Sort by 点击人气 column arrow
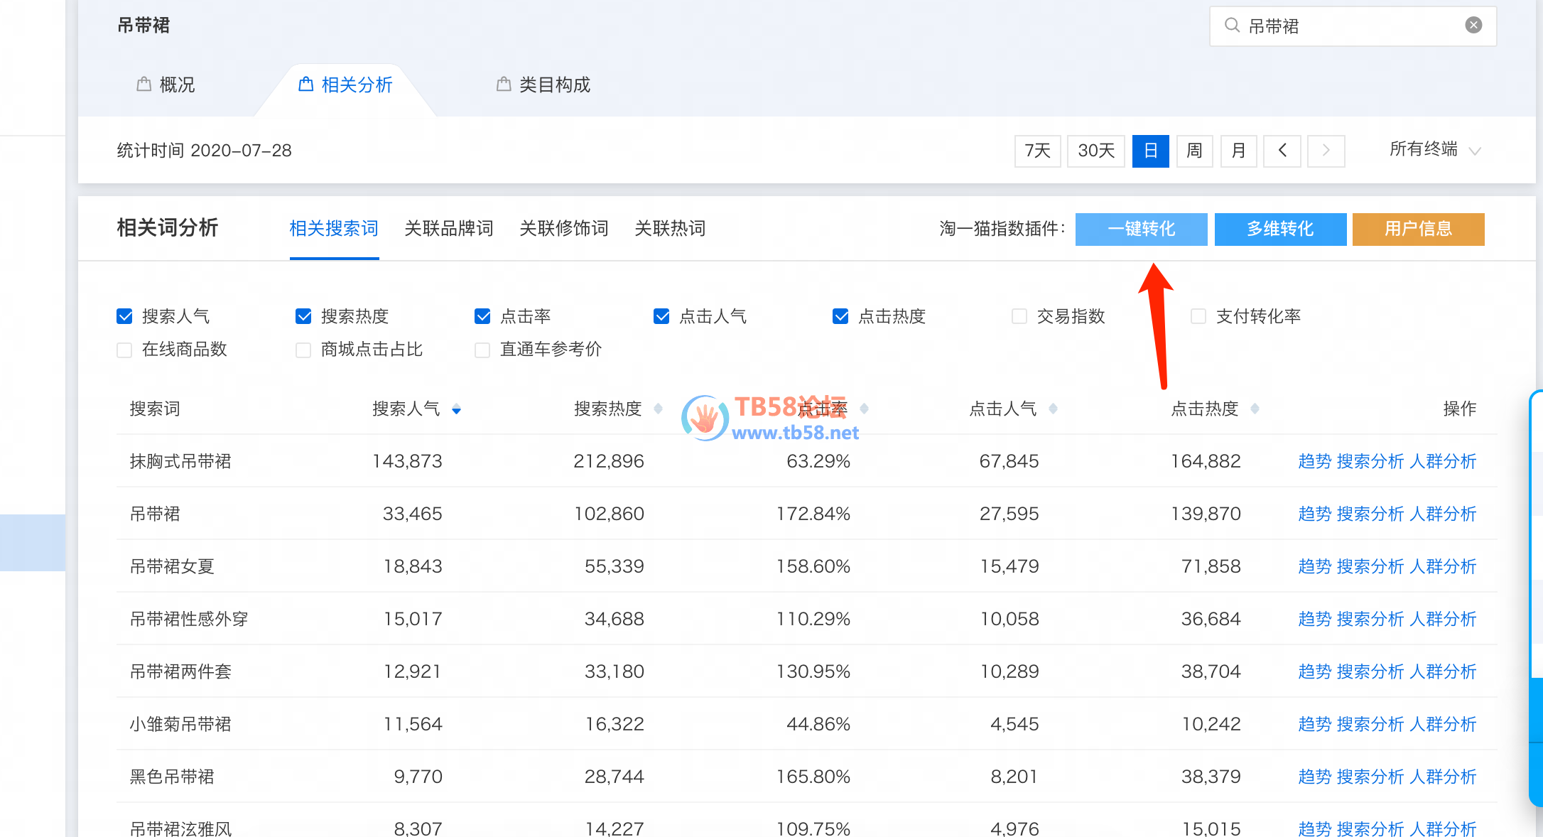Image resolution: width=1543 pixels, height=837 pixels. pyautogui.click(x=1053, y=409)
